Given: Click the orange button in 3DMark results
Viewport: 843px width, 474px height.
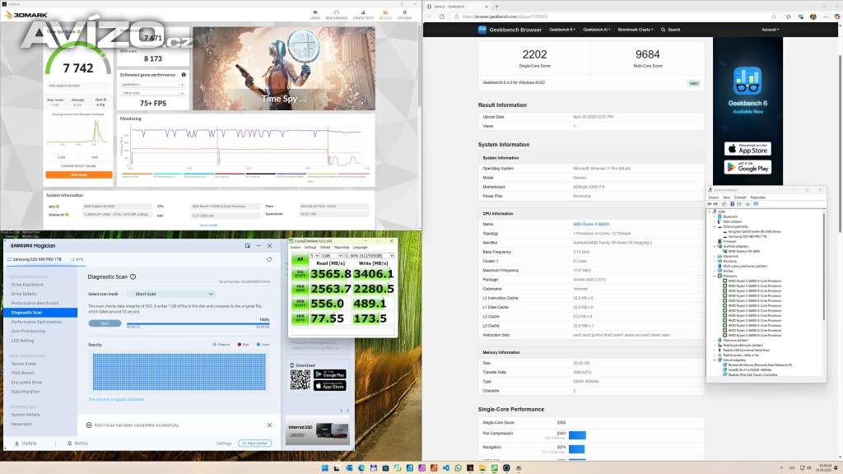Looking at the screenshot, I should (79, 174).
